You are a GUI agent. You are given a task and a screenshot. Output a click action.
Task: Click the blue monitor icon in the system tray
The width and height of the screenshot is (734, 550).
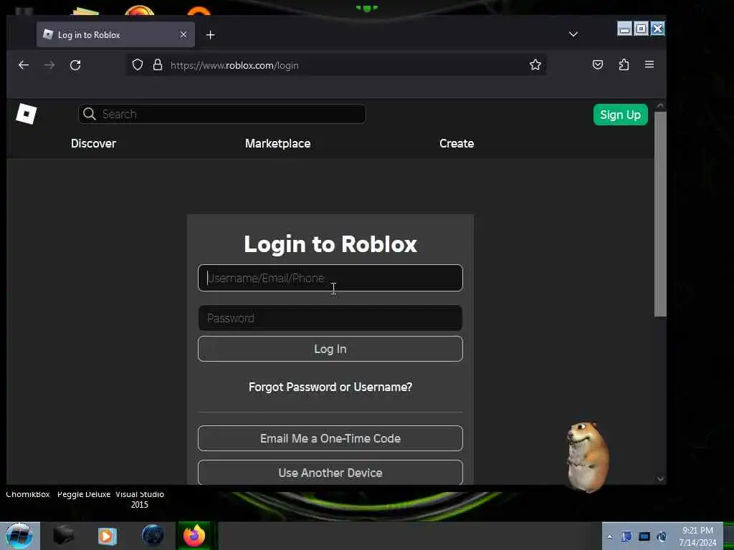(x=644, y=536)
